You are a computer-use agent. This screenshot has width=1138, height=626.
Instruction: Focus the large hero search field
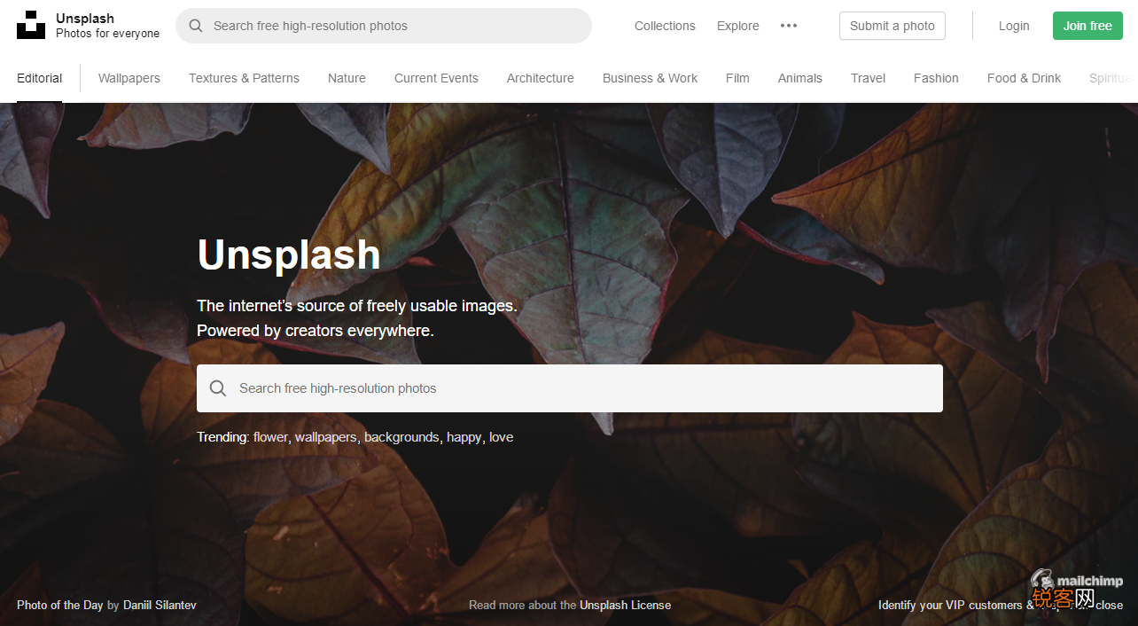(570, 388)
